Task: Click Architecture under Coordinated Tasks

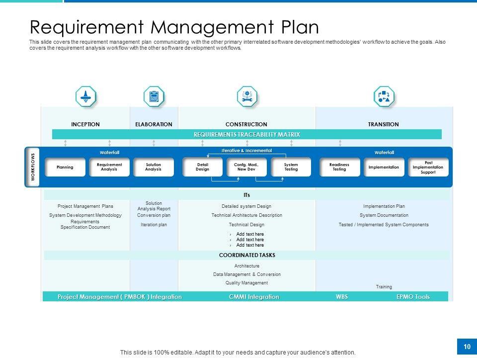Action: coord(247,266)
